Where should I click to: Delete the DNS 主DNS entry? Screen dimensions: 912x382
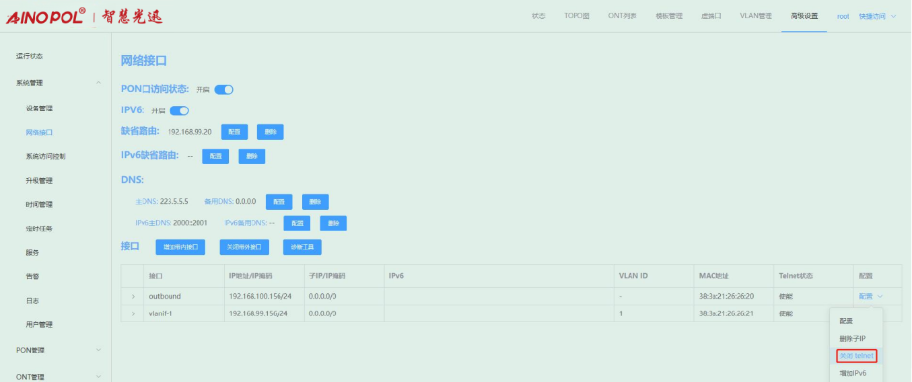315,202
